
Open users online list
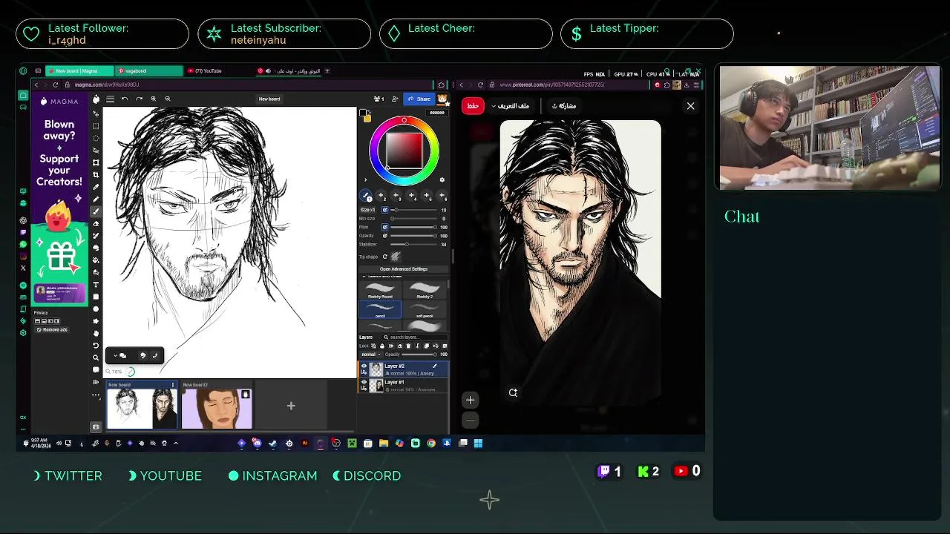click(x=379, y=99)
